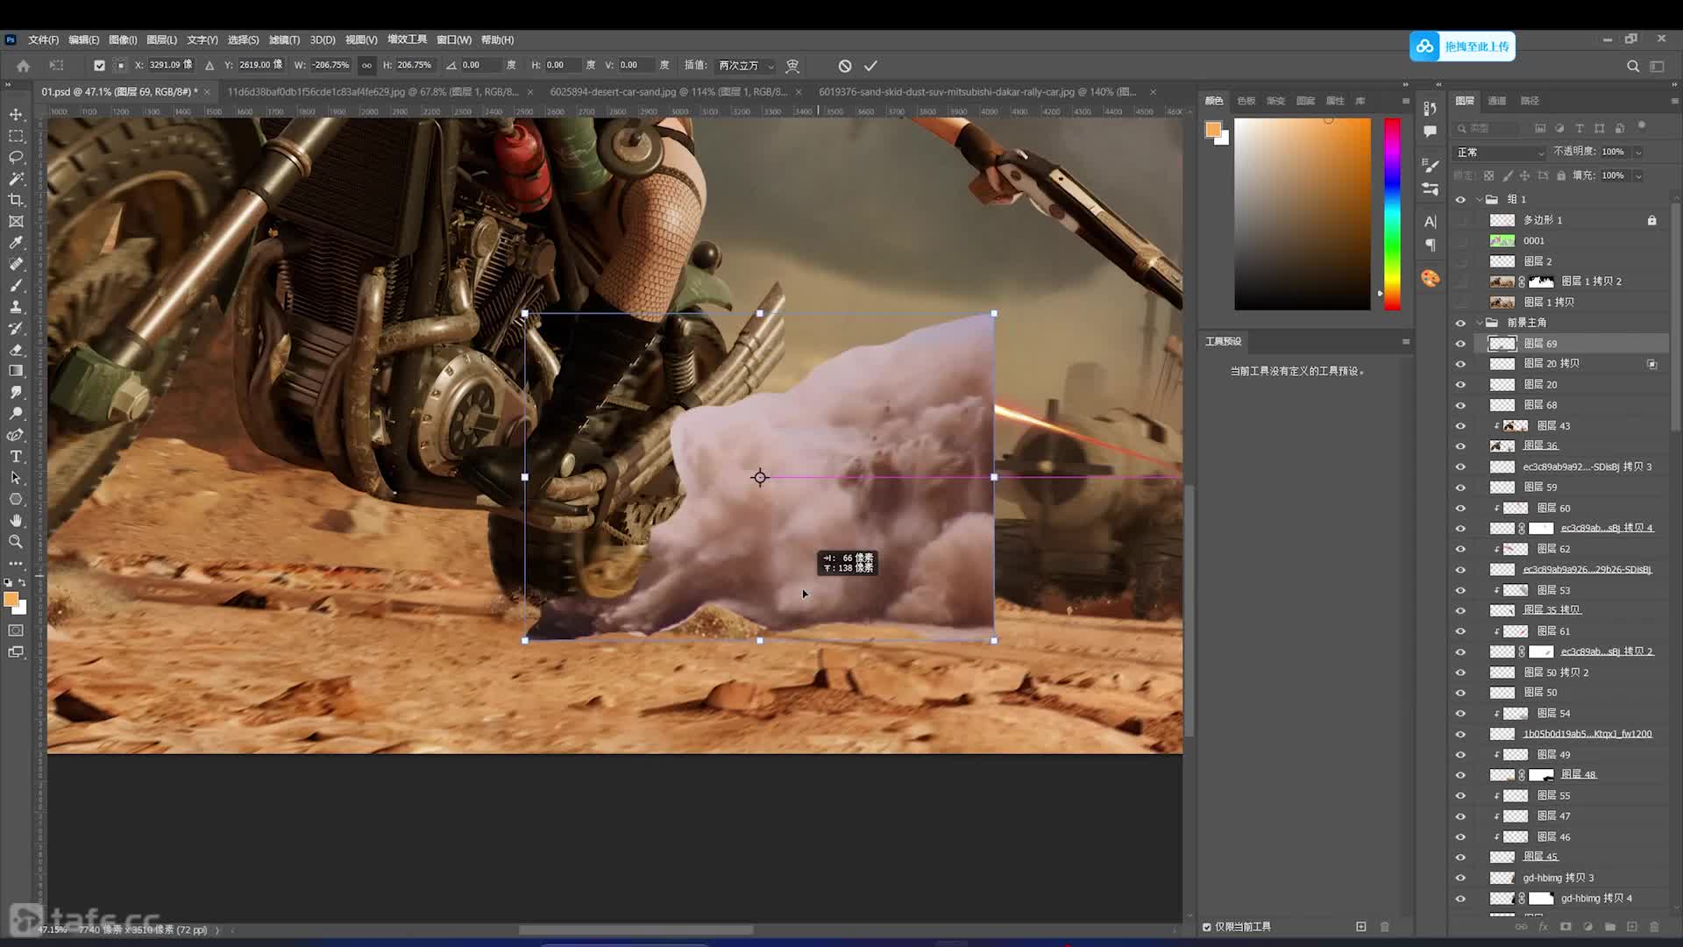This screenshot has width=1683, height=947.
Task: Select the Lasso tool
Action: (16, 158)
